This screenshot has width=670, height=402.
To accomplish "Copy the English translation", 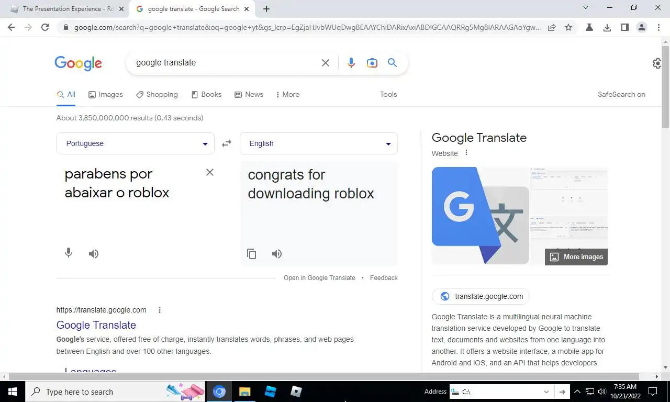I will tap(252, 254).
